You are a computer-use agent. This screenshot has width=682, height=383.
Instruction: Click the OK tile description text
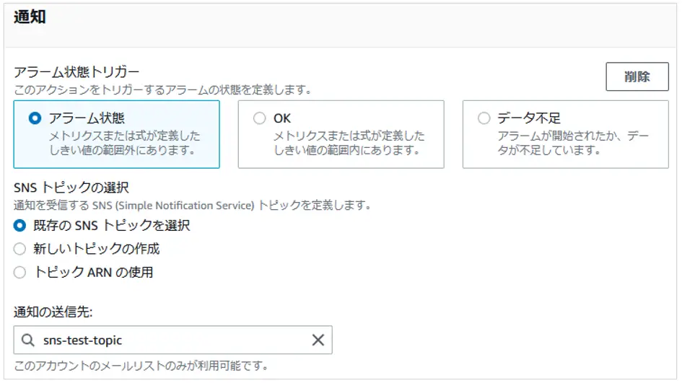349,143
